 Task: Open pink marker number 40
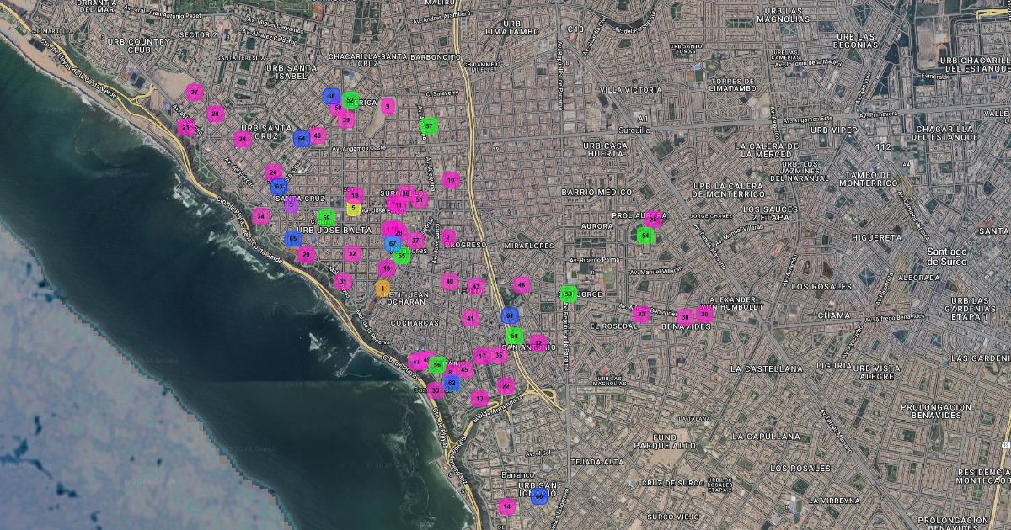[451, 282]
